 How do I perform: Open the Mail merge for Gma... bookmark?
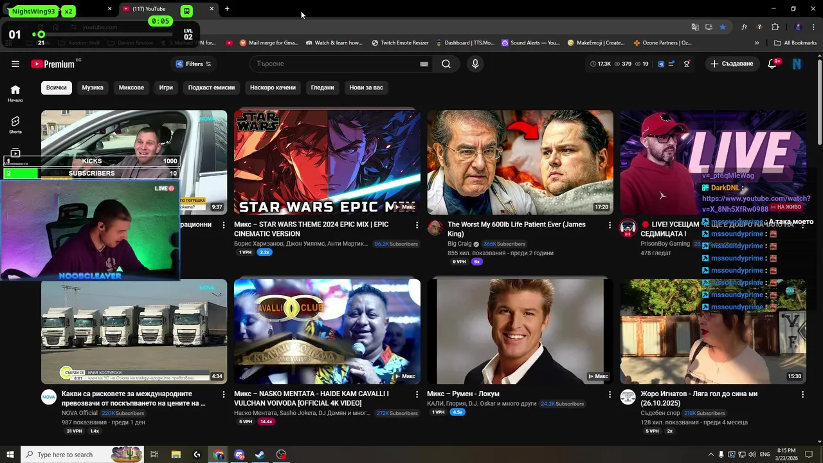point(269,42)
